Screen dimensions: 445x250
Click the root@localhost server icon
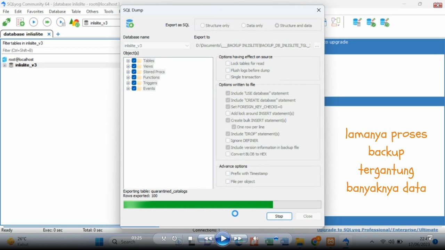point(5,59)
